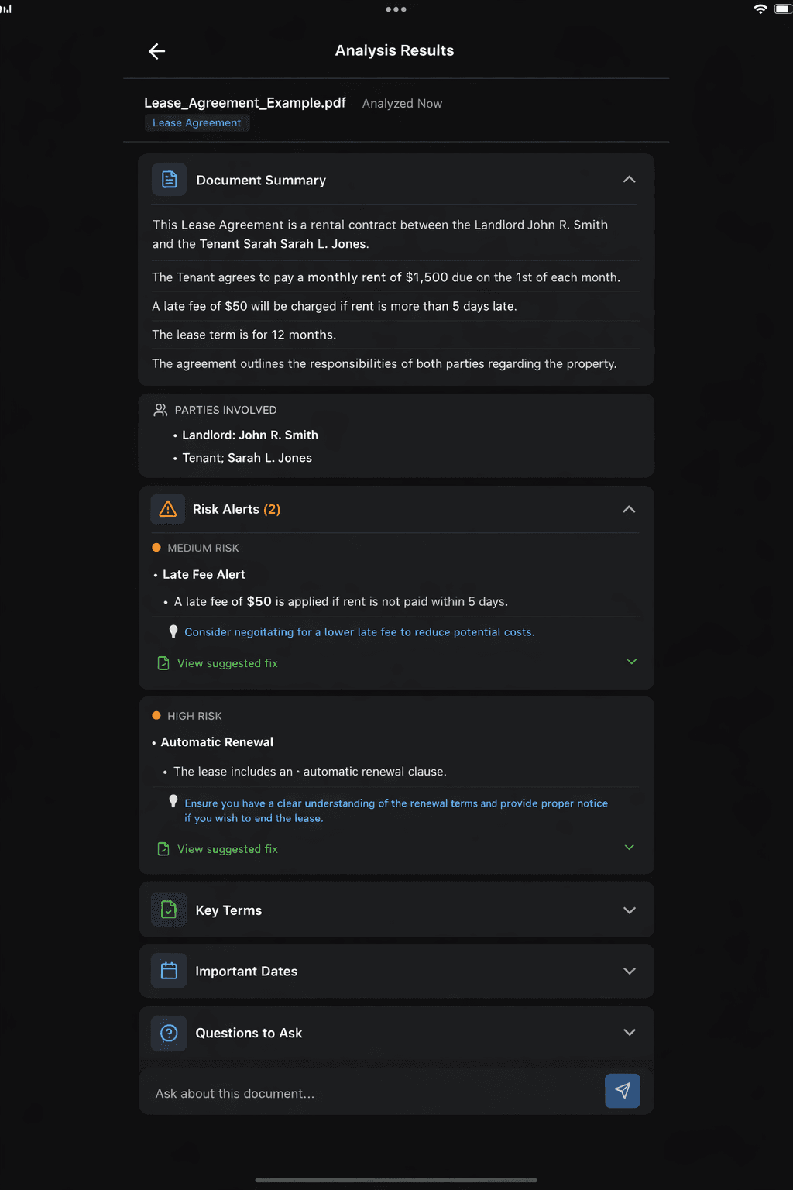Open the Important Dates section

point(629,971)
